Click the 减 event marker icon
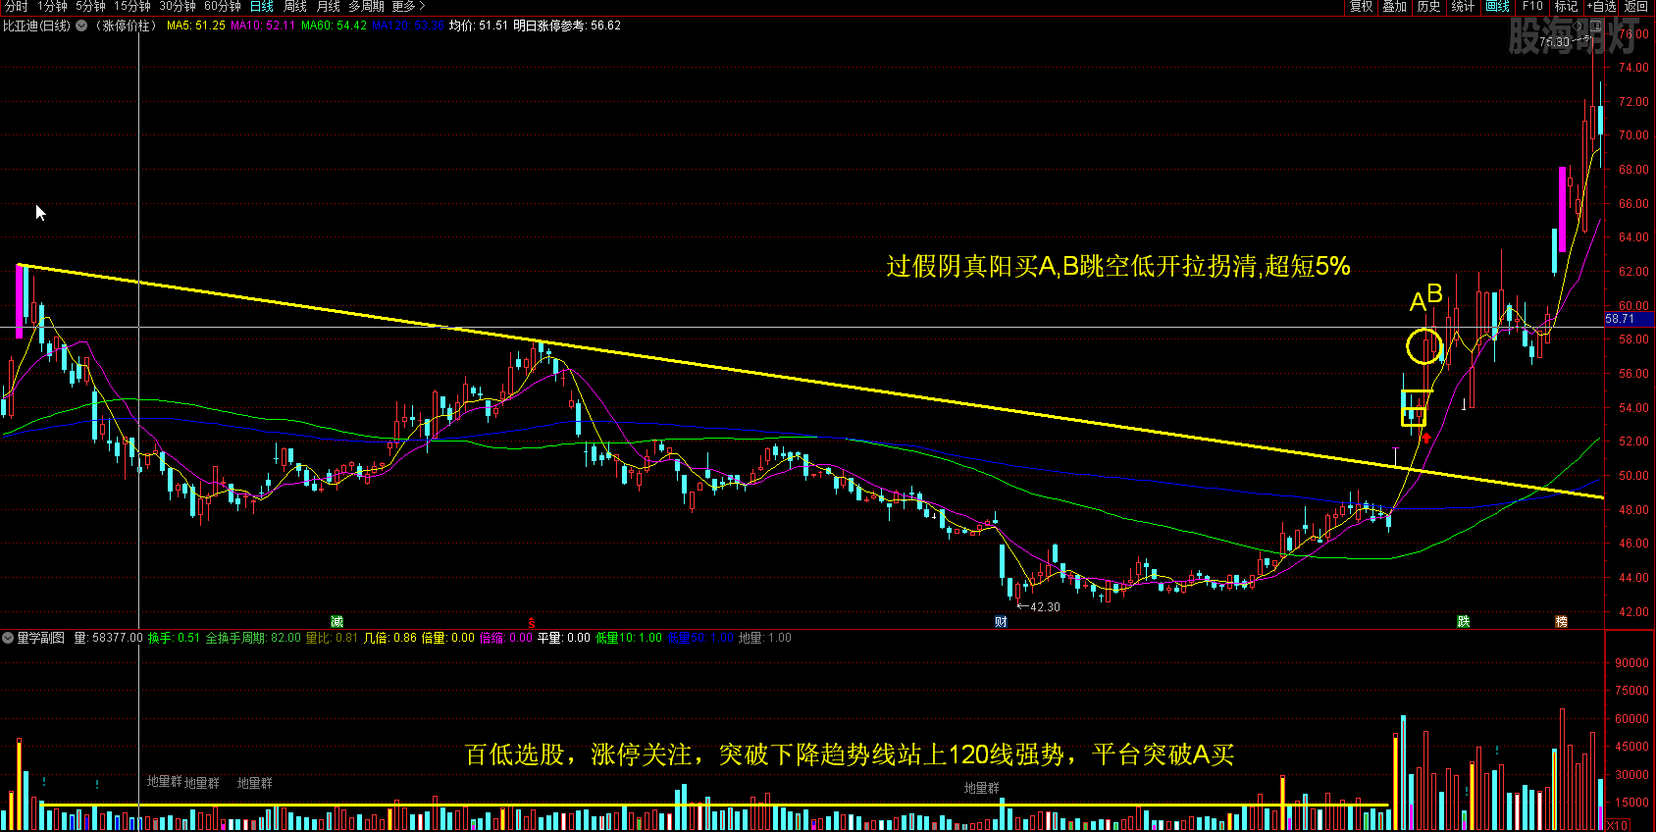1656x832 pixels. click(336, 622)
